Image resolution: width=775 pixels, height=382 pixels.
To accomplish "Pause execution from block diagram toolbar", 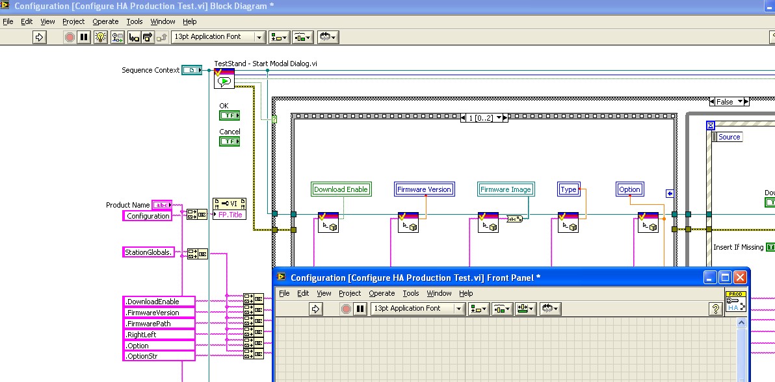I will point(84,37).
